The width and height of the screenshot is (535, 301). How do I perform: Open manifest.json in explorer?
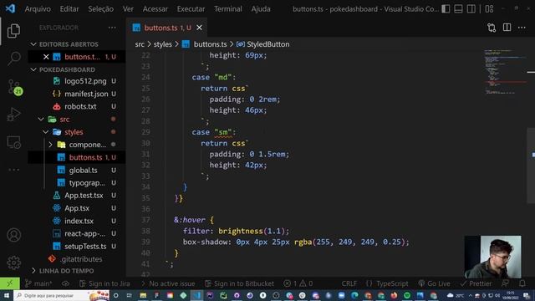[86, 94]
